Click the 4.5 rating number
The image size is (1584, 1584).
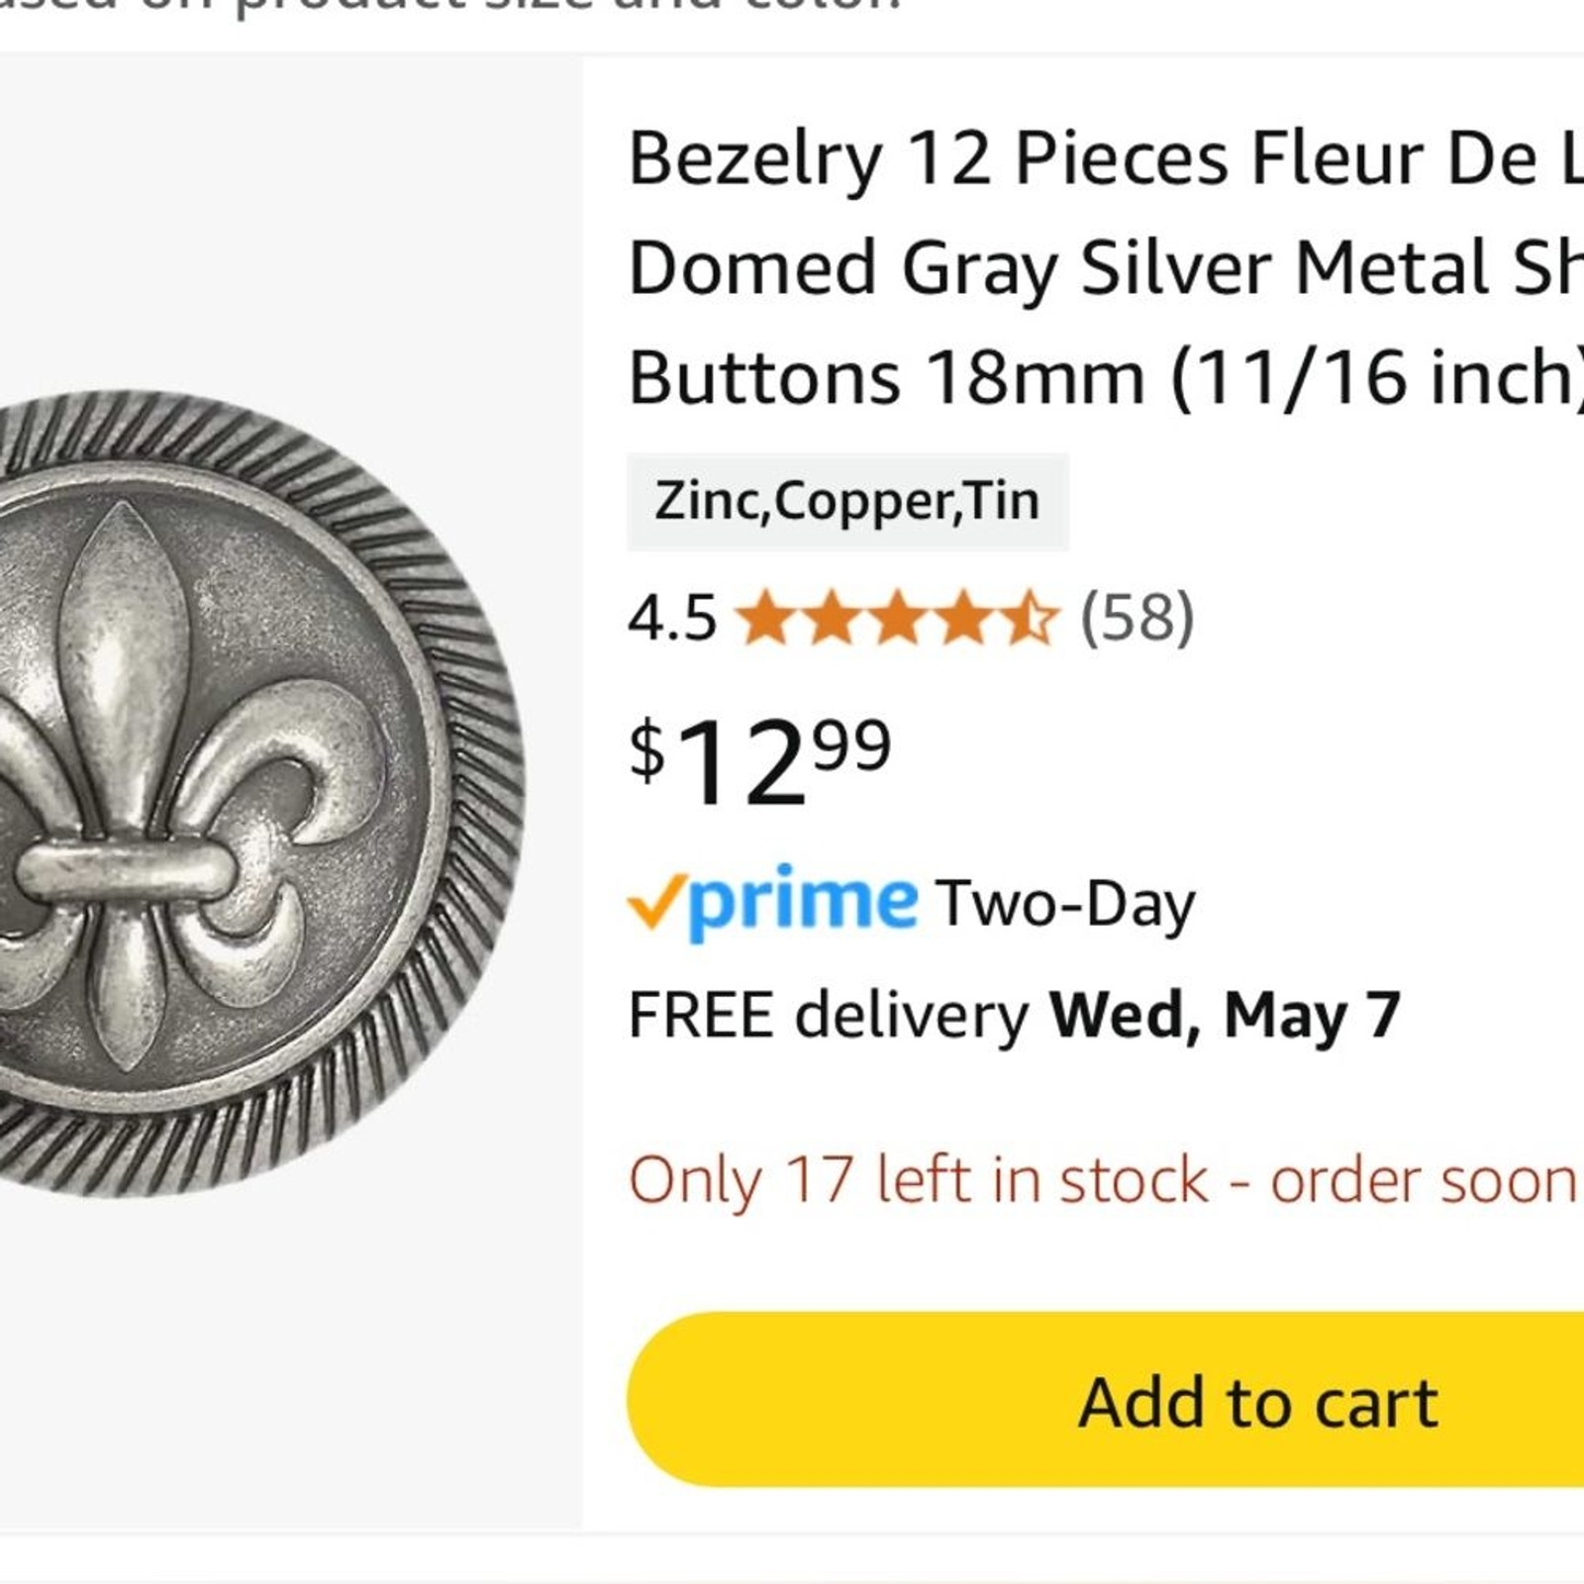[672, 619]
